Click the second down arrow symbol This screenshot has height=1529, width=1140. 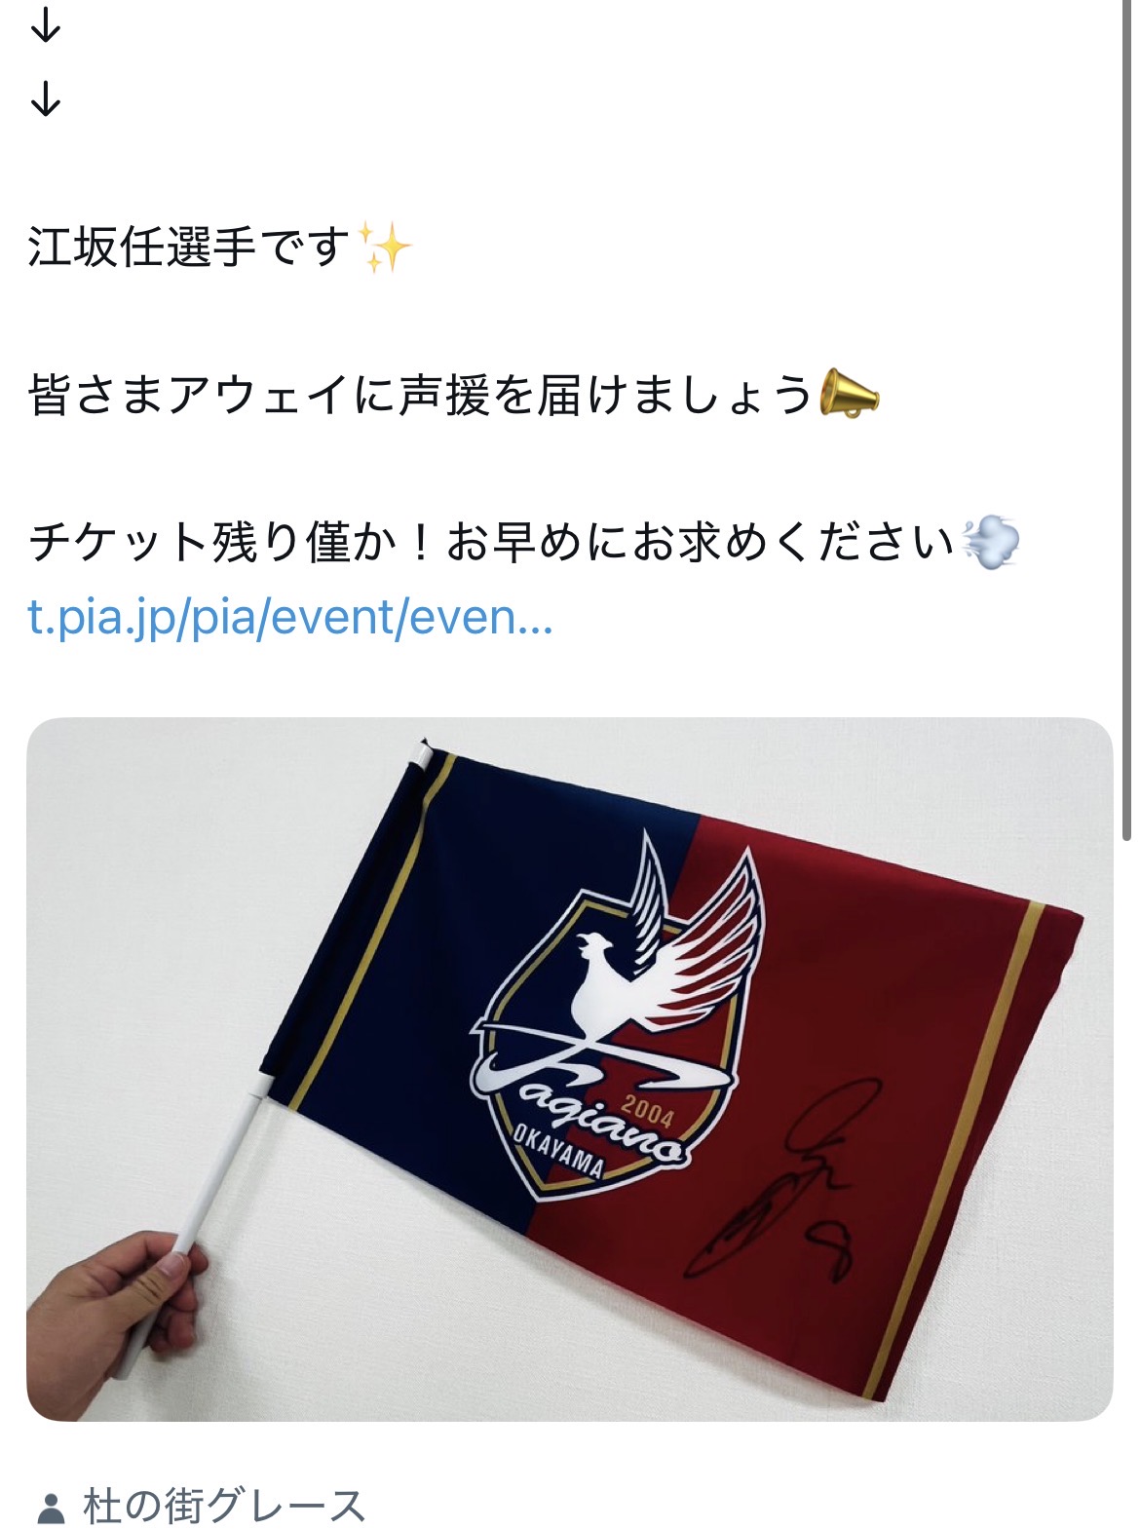(x=46, y=98)
